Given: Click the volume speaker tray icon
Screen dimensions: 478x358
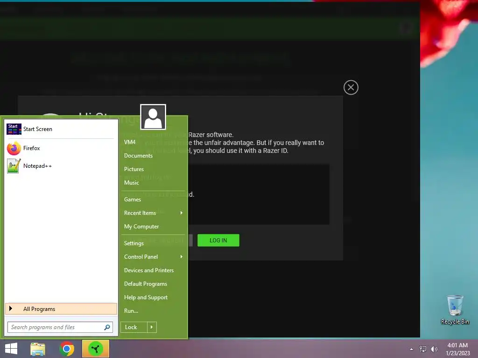Looking at the screenshot, I should [x=434, y=349].
